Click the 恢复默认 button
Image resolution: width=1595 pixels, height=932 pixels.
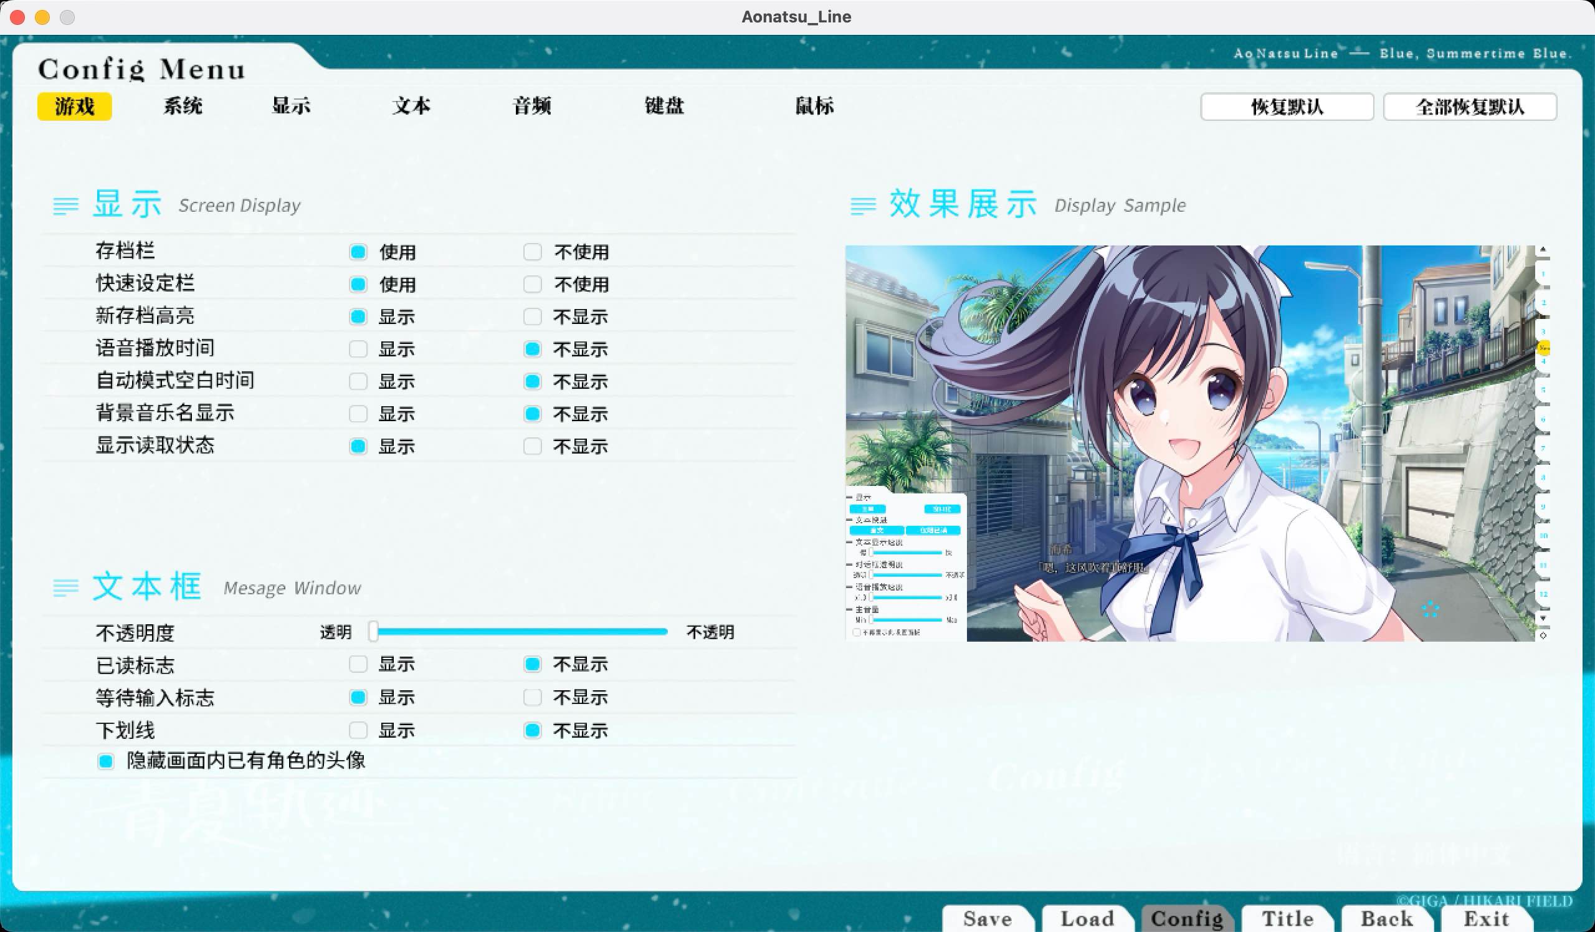click(x=1287, y=107)
